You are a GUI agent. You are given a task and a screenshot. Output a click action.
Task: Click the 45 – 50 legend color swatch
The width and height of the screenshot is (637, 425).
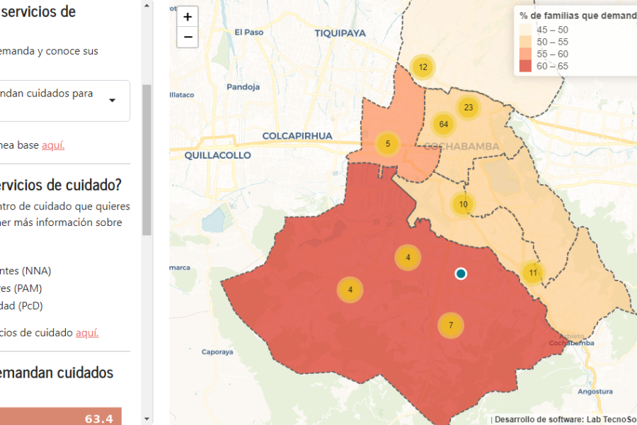tap(525, 30)
